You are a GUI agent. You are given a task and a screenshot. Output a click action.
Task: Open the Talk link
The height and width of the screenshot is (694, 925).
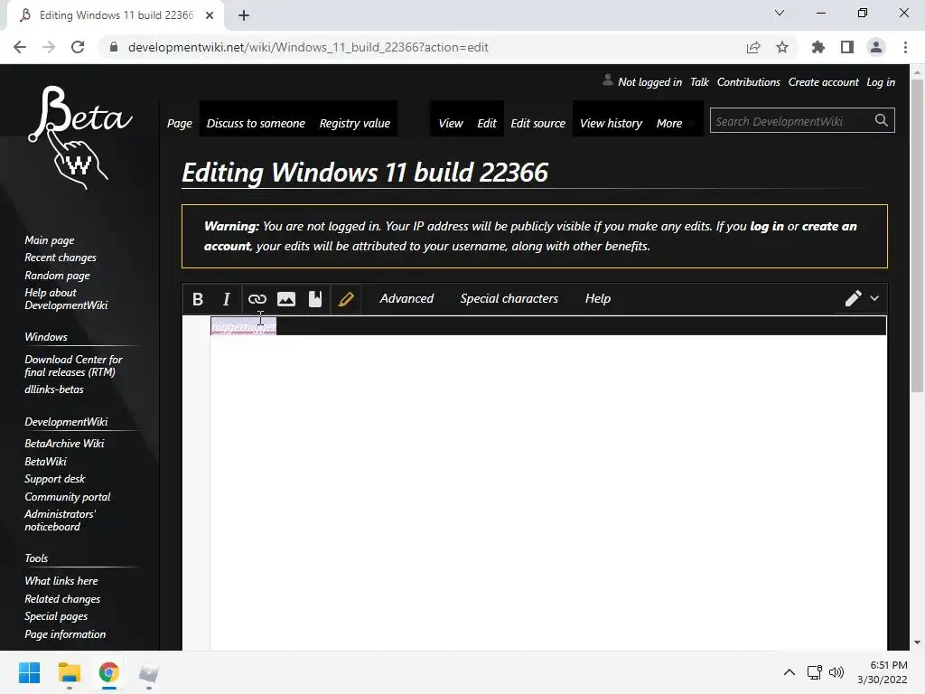point(699,82)
